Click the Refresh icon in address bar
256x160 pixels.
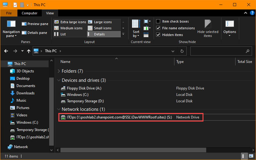pyautogui.click(x=182, y=51)
